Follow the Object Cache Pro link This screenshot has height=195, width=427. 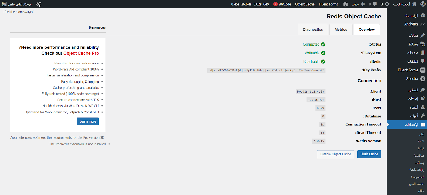(81, 53)
